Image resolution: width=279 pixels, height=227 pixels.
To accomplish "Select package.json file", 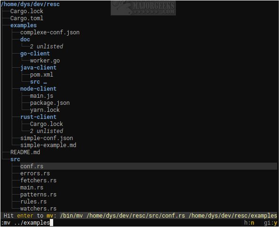I will tap(50, 103).
